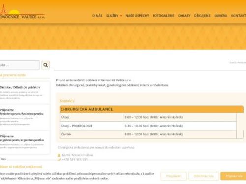Click the 8.00 – 12.00 hod. Úterý hours cell
Image resolution: width=246 pixels, height=184 pixels.
[x=180, y=117]
